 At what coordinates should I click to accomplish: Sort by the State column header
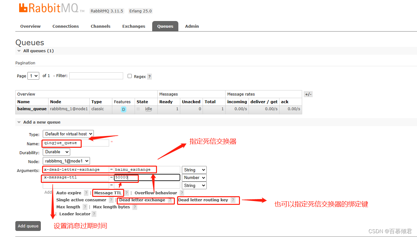pos(142,102)
